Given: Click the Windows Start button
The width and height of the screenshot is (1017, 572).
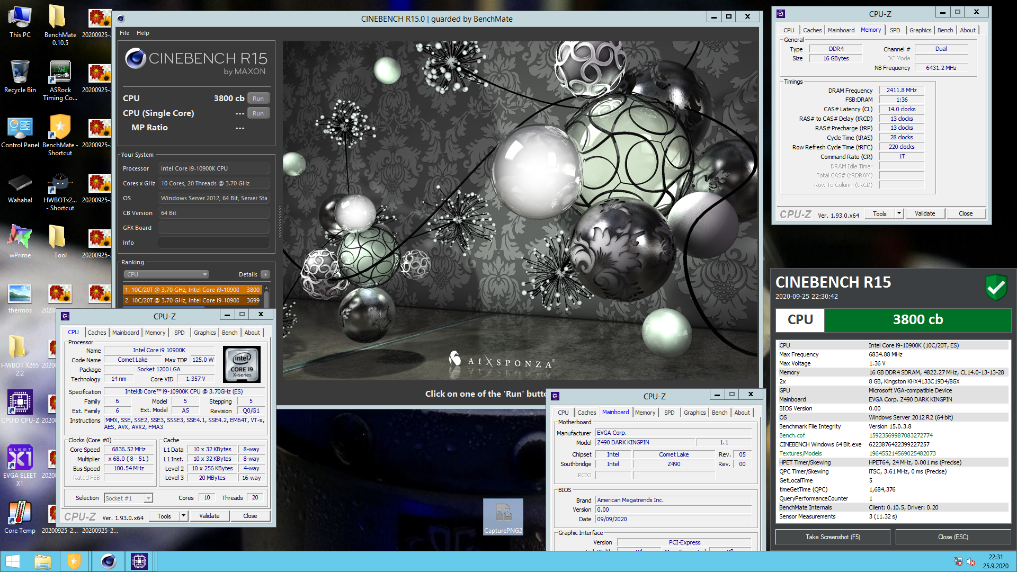Looking at the screenshot, I should (13, 561).
